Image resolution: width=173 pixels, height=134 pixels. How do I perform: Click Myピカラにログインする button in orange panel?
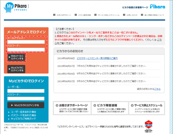pyautogui.click(x=16, y=69)
